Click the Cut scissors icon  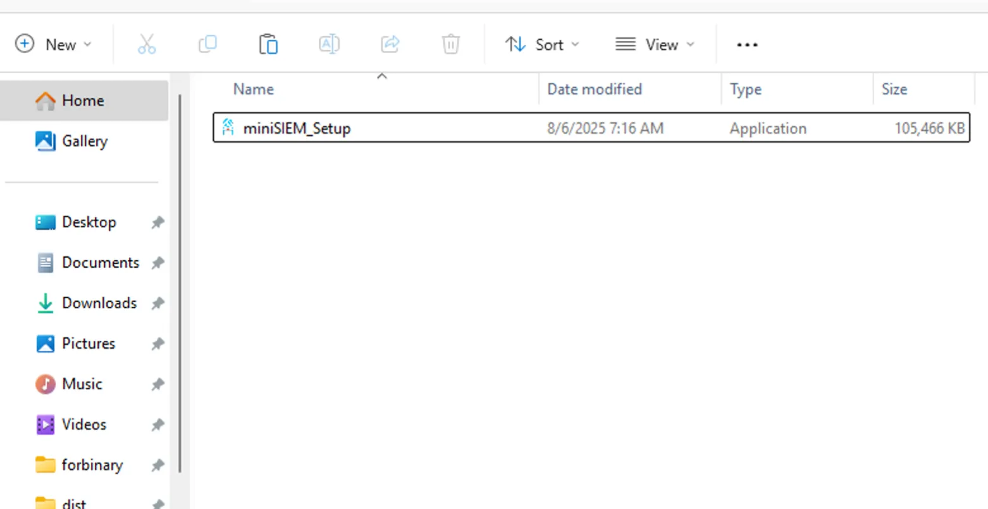coord(147,45)
